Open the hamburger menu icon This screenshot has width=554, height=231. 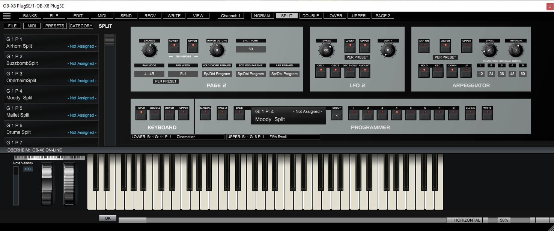[7, 16]
